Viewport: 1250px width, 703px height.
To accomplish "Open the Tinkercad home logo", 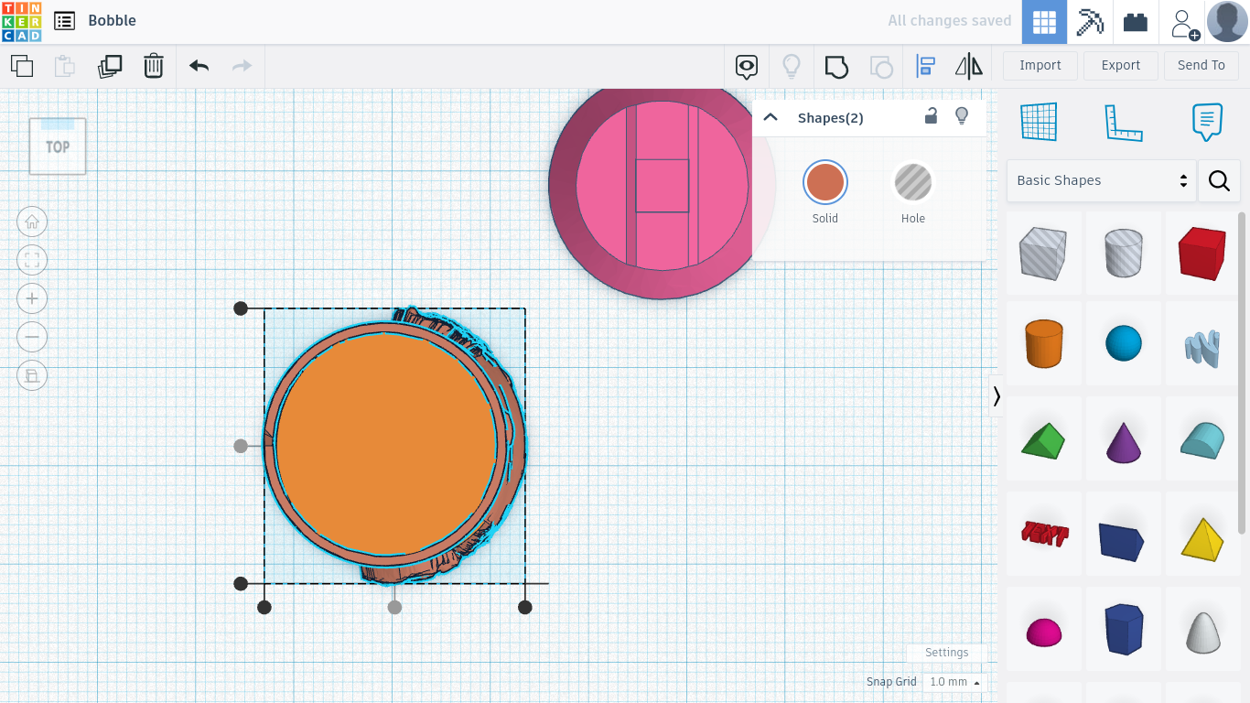I will tap(21, 21).
